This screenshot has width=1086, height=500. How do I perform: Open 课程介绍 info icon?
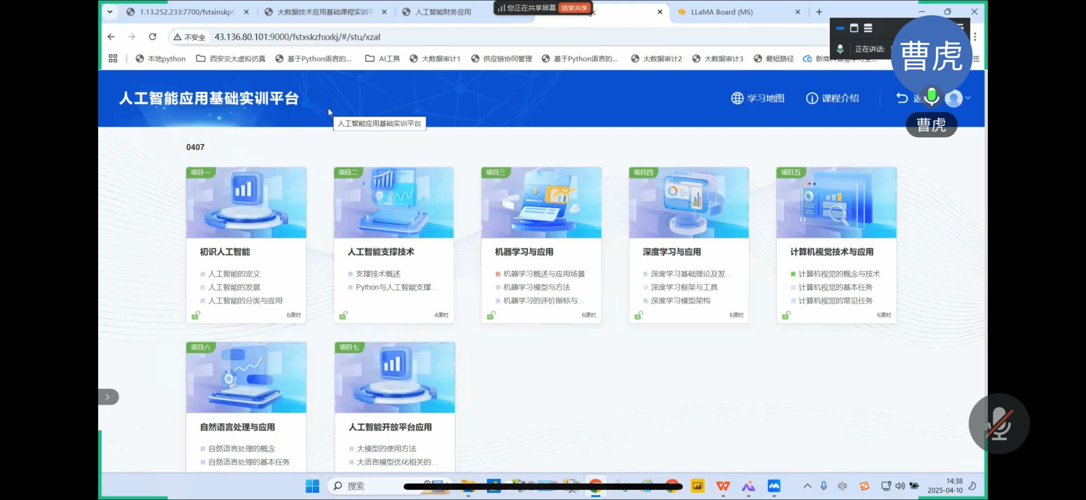[x=812, y=99]
